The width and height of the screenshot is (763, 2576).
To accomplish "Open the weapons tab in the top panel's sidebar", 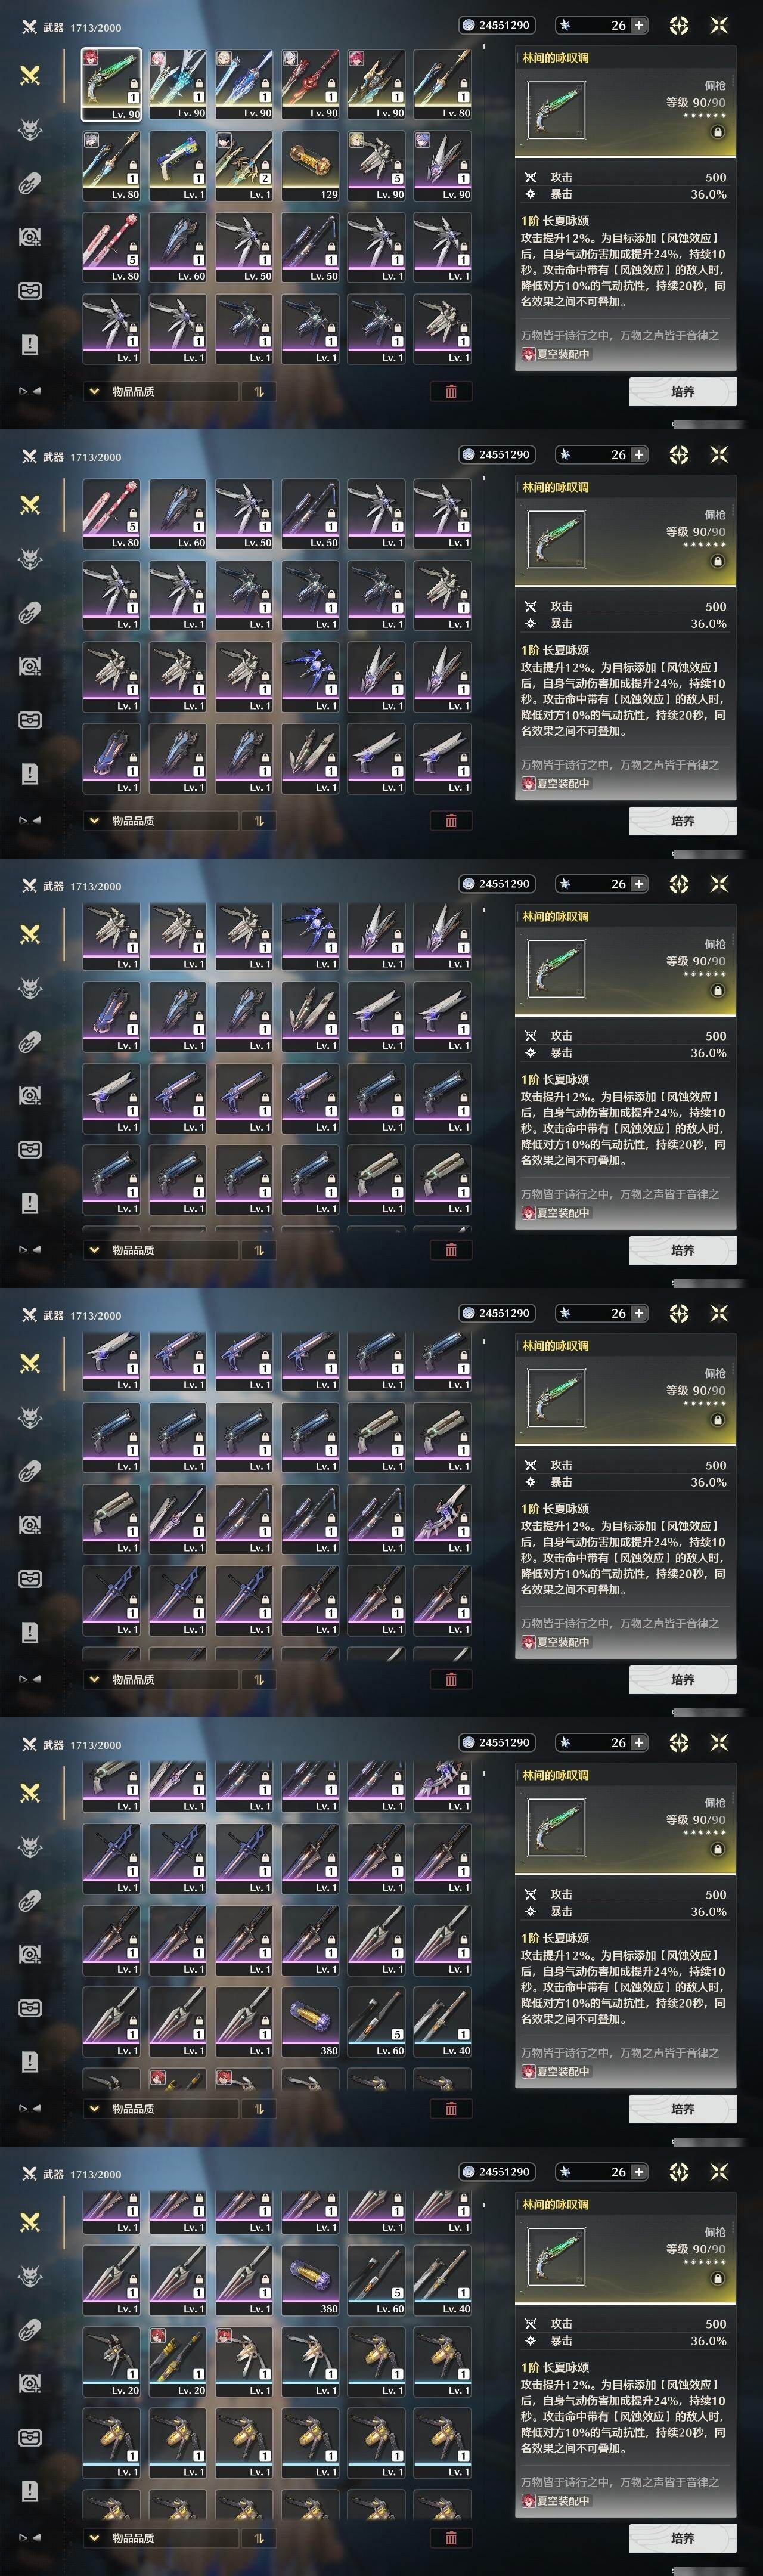I will tap(30, 76).
